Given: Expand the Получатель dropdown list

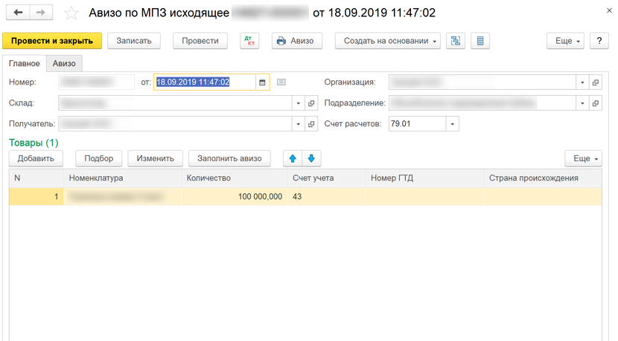Looking at the screenshot, I should tap(299, 124).
